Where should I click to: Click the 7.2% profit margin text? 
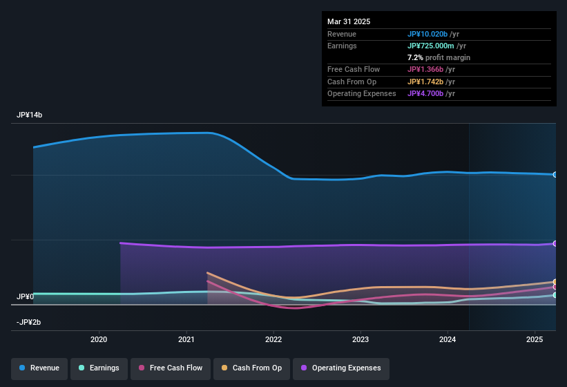[439, 57]
